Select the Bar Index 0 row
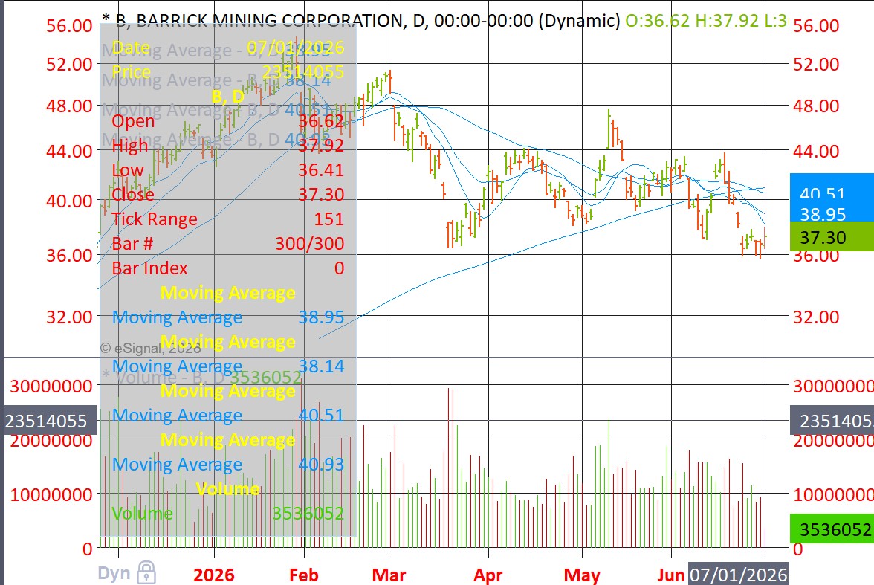Image resolution: width=874 pixels, height=585 pixels. (x=228, y=268)
